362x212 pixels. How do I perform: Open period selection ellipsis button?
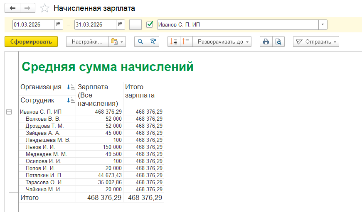pyautogui.click(x=135, y=24)
